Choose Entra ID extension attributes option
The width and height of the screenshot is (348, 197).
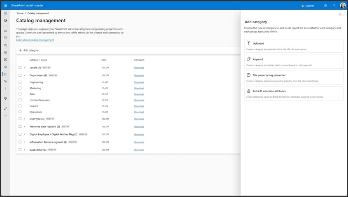click(294, 94)
